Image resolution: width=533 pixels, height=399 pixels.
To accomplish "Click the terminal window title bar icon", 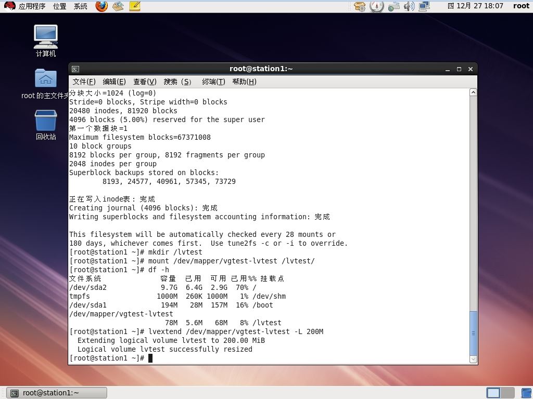I will click(x=75, y=69).
